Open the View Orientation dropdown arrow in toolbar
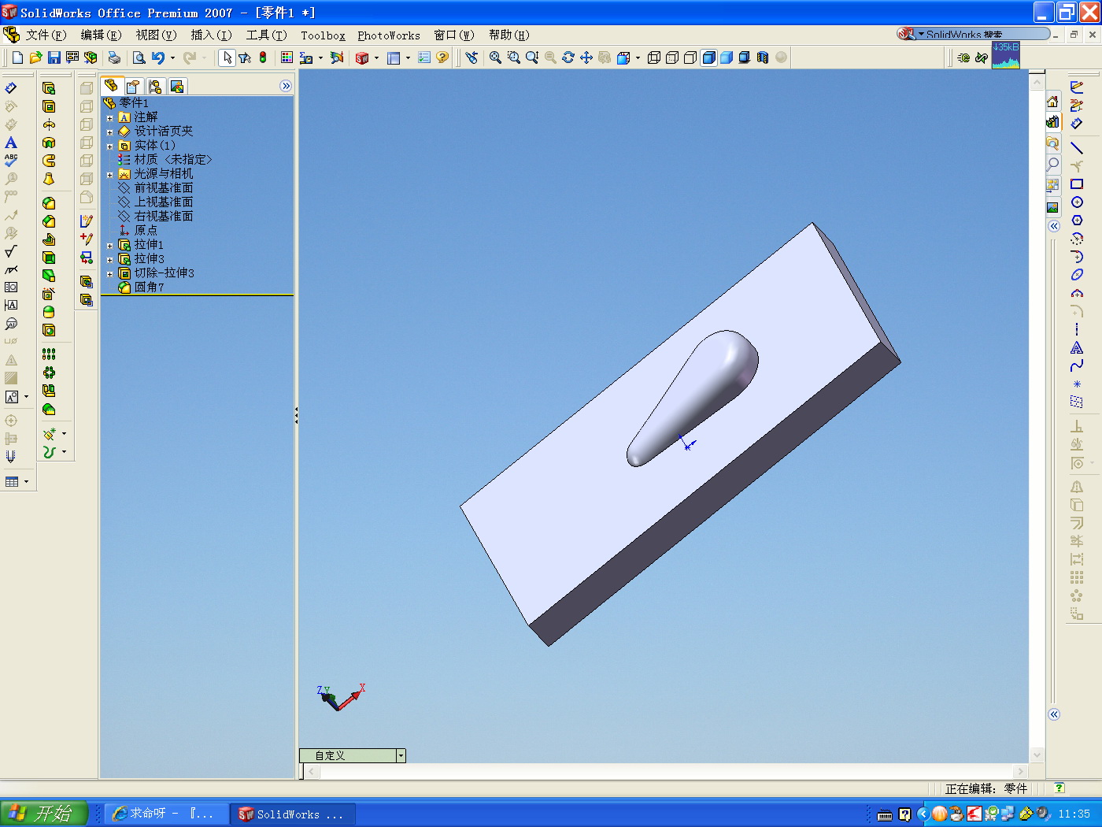 click(x=638, y=57)
